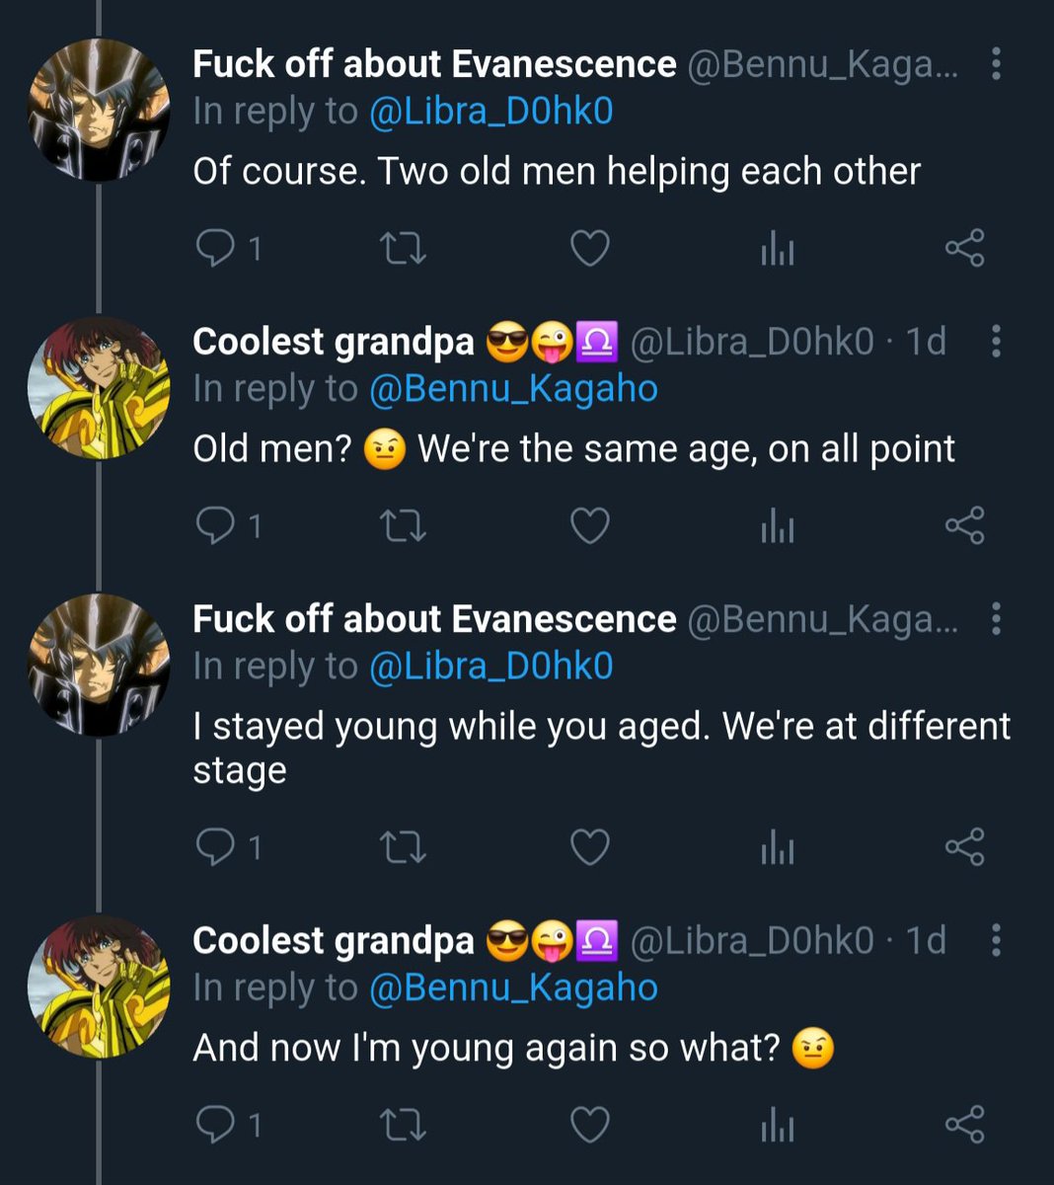Open @Bennu_Kagaho link in "Old men?" tweet

pyautogui.click(x=513, y=389)
